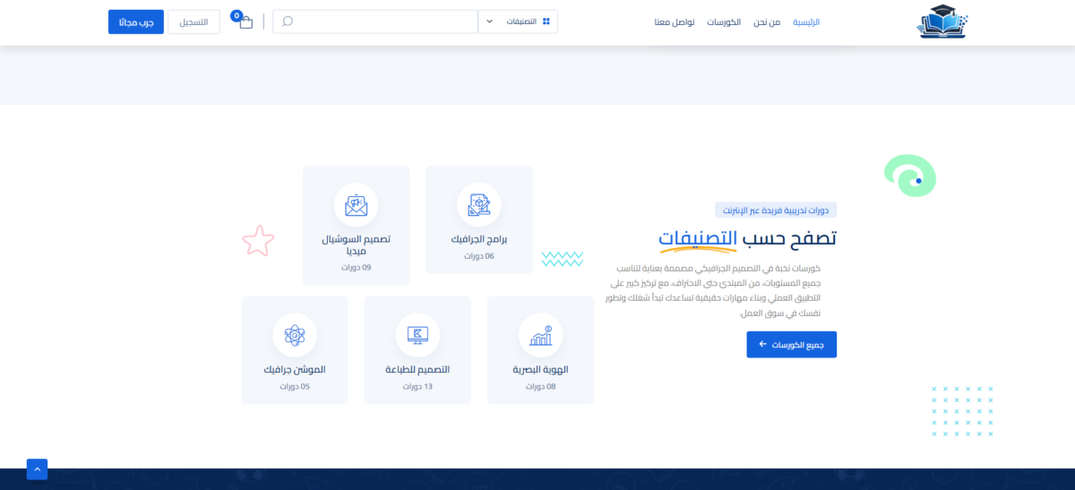This screenshot has height=490, width=1075.
Task: Click the الموشن جرافيك atom icon
Action: (x=295, y=336)
